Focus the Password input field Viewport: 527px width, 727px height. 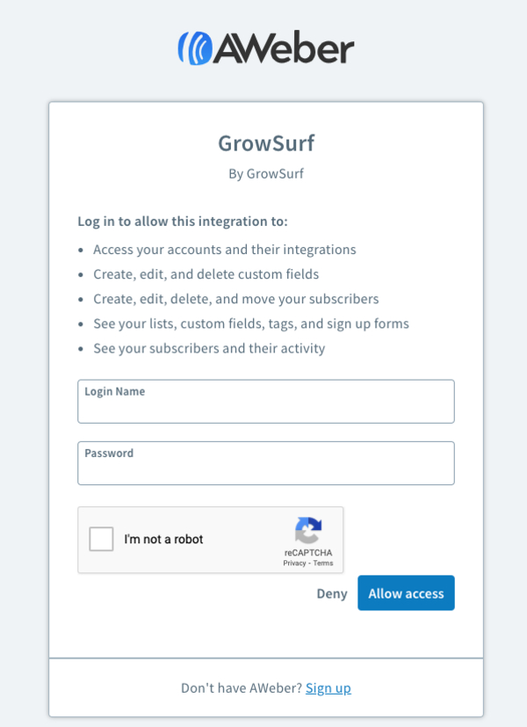265,469
